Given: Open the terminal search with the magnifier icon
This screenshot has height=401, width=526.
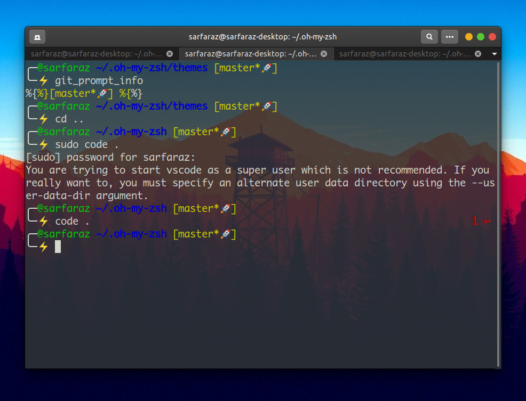Looking at the screenshot, I should pos(429,37).
